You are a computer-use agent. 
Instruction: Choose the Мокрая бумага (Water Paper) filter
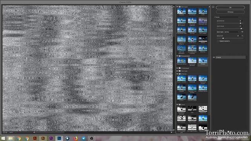pos(203,118)
